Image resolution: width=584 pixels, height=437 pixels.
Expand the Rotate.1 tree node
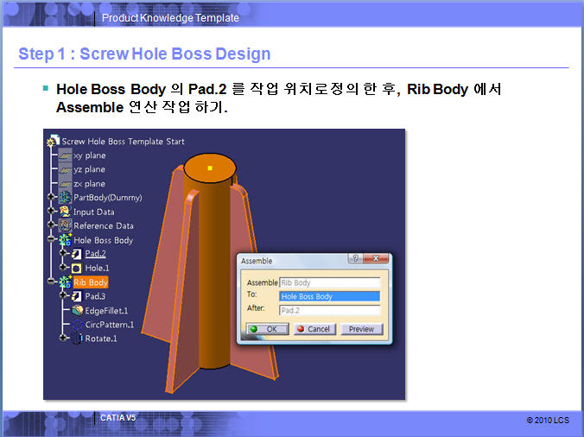[x=64, y=339]
